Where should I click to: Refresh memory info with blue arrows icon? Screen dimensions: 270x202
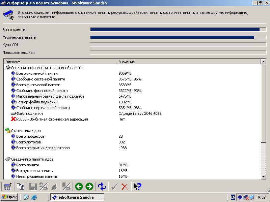pos(102,187)
